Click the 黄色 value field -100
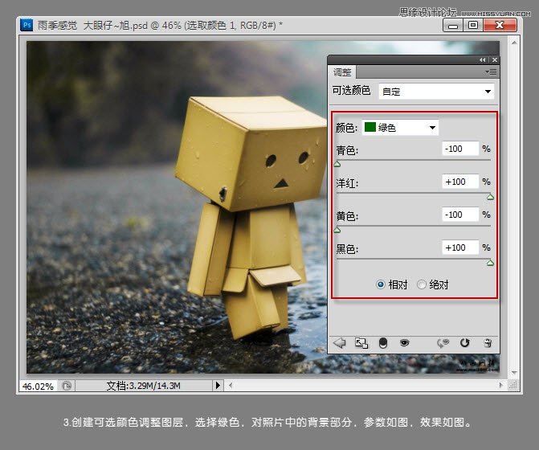This screenshot has height=450, width=539. tap(460, 215)
